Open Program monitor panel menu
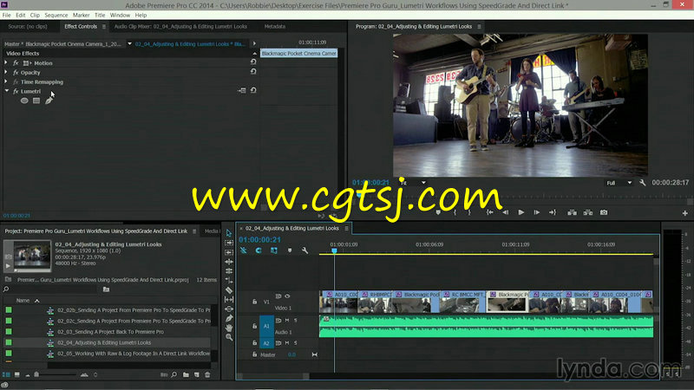The height and width of the screenshot is (390, 694). pyautogui.click(x=479, y=27)
